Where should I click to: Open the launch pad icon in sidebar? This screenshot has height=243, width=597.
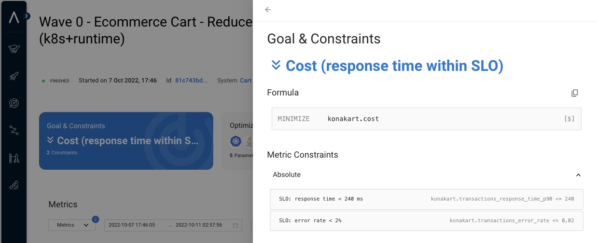[14, 158]
